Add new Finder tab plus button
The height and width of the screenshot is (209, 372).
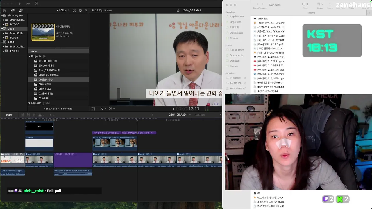369,13
